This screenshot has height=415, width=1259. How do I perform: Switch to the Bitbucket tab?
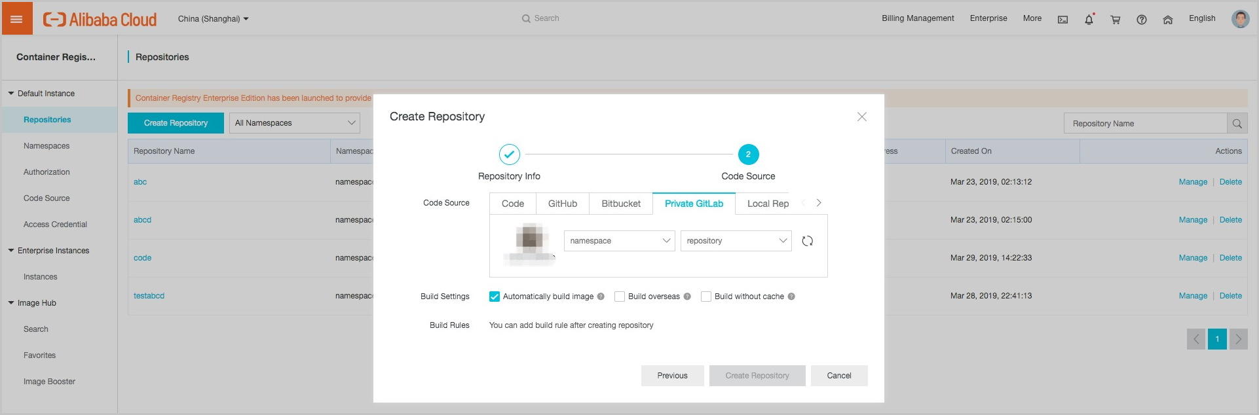pyautogui.click(x=621, y=204)
